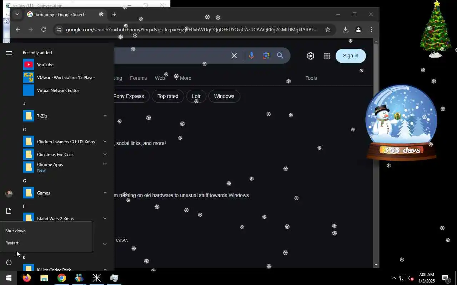Screen dimensions: 457x285
Task: Show hidden system tray icons
Action: [x=393, y=278]
